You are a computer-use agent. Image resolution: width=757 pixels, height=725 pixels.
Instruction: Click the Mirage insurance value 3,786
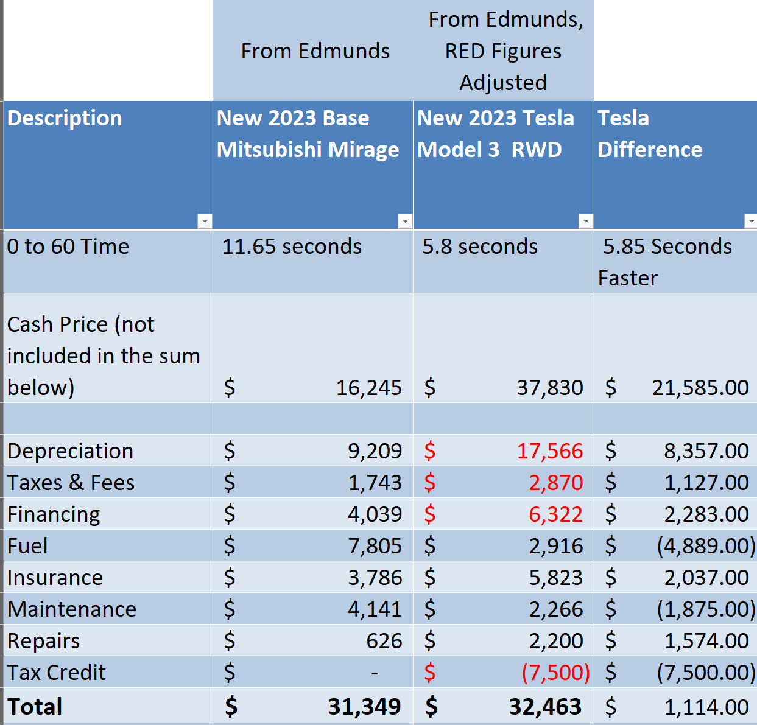(x=375, y=578)
